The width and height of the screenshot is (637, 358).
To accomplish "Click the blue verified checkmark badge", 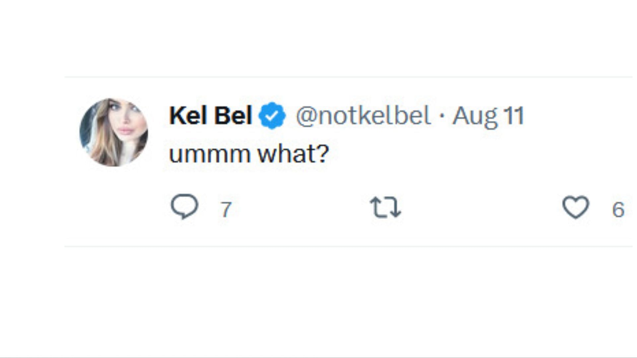I will pos(272,115).
